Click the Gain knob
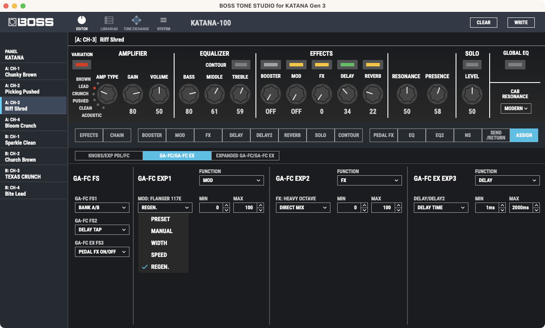The width and height of the screenshot is (545, 328). point(133,94)
